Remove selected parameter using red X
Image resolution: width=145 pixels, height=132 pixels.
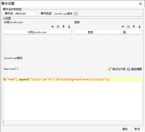point(128,27)
